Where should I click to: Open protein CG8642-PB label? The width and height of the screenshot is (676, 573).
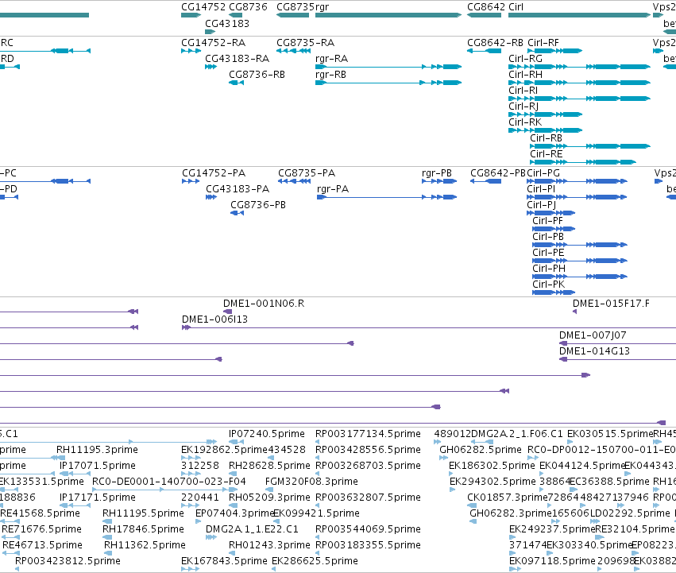pos(498,173)
